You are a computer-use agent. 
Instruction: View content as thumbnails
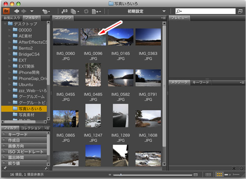[x=219, y=175]
